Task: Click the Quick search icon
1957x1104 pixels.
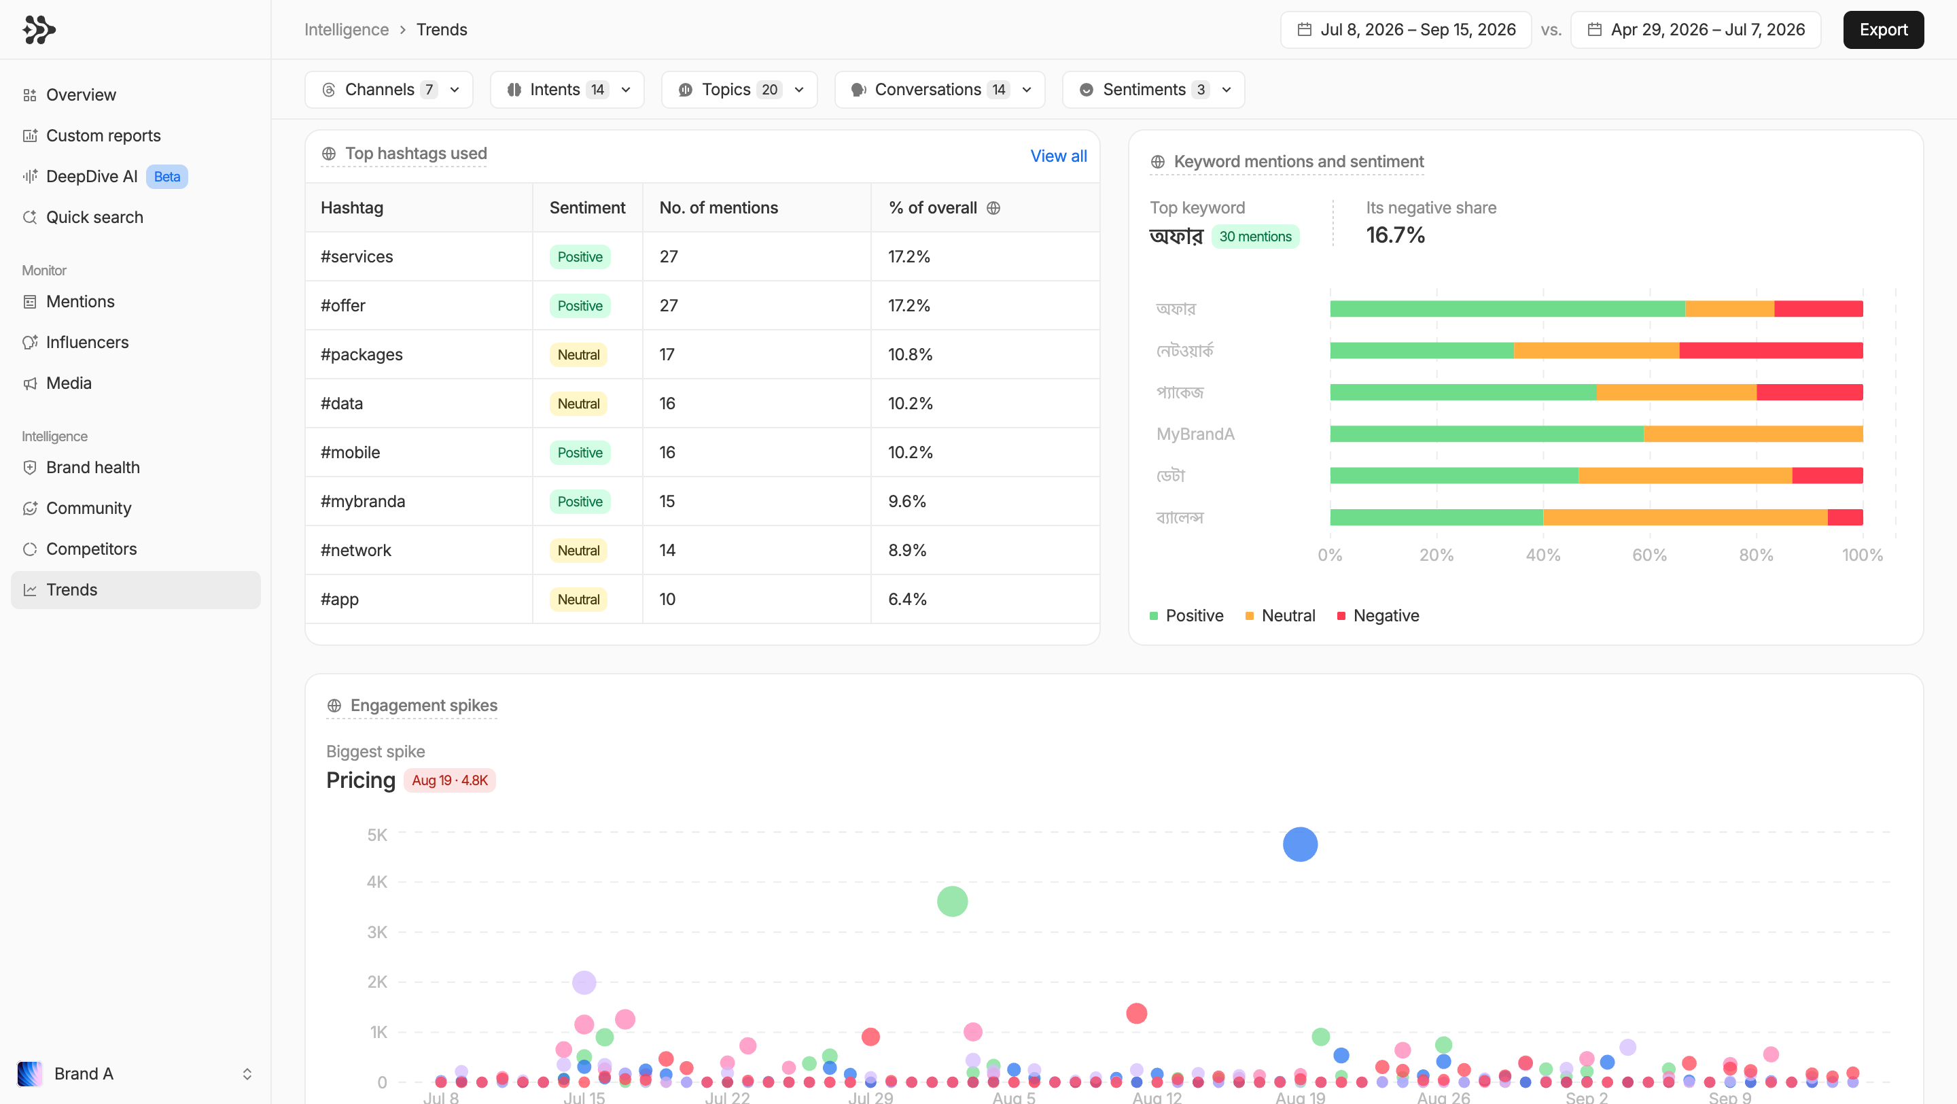Action: pos(30,218)
